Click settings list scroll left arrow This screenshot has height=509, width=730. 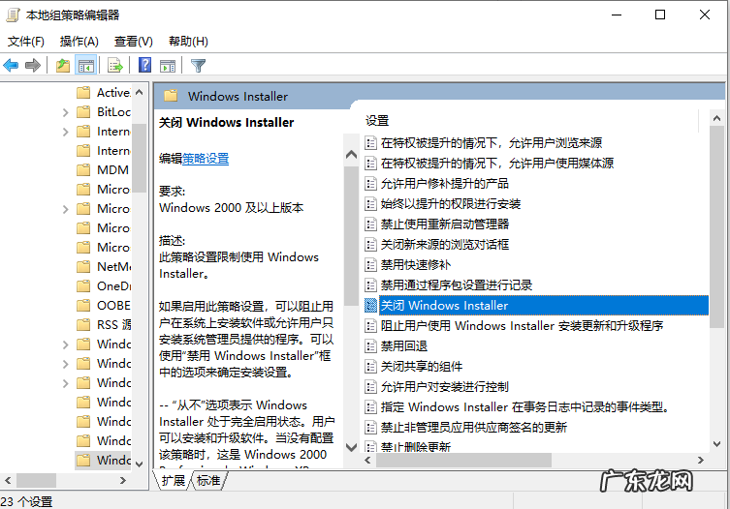pos(367,461)
